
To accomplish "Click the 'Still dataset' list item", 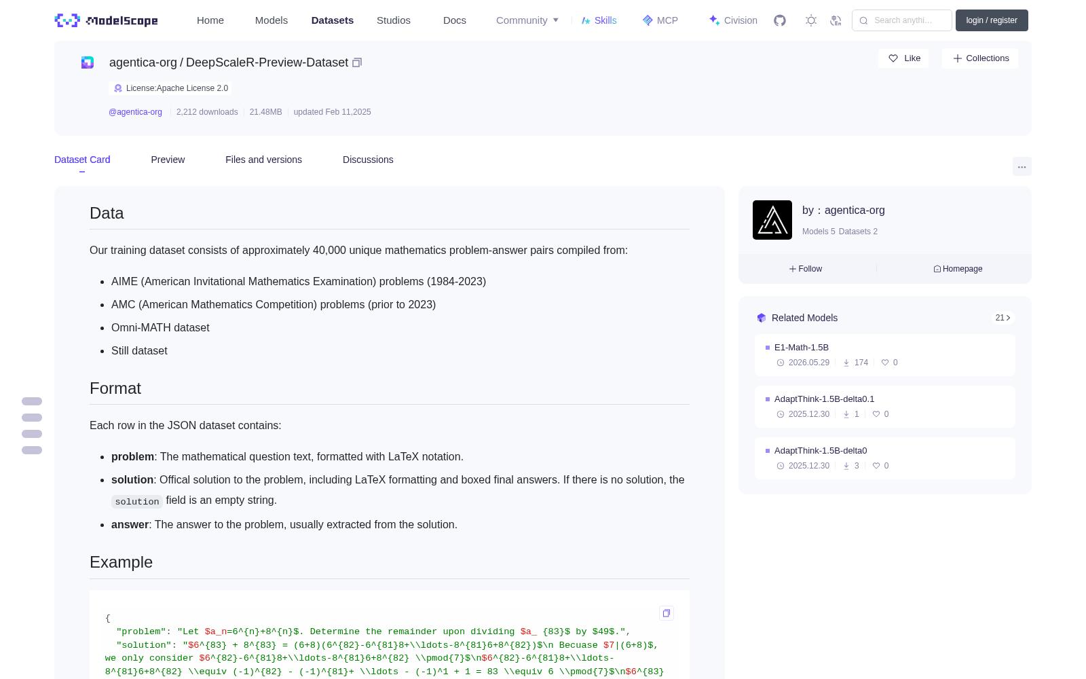I will pos(139,351).
